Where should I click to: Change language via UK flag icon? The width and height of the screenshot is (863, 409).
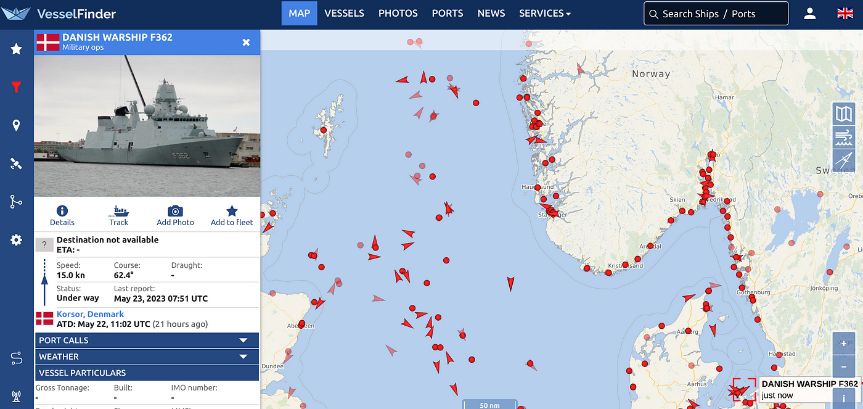click(x=845, y=14)
